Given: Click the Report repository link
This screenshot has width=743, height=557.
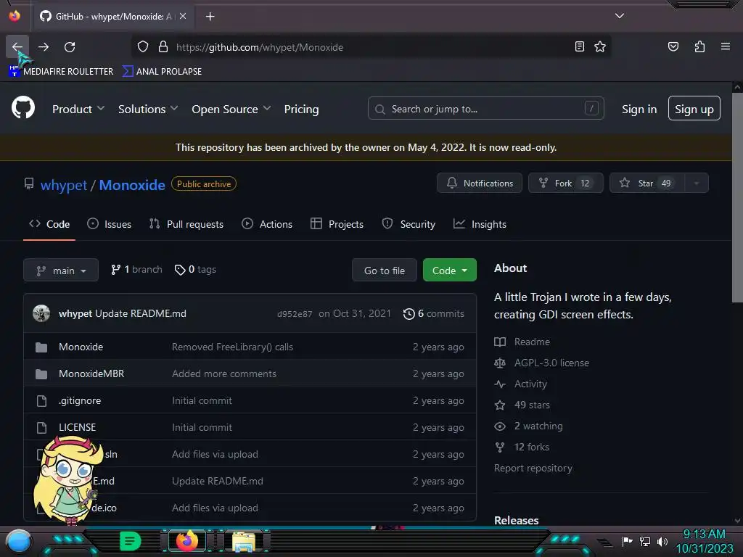Looking at the screenshot, I should tap(533, 468).
